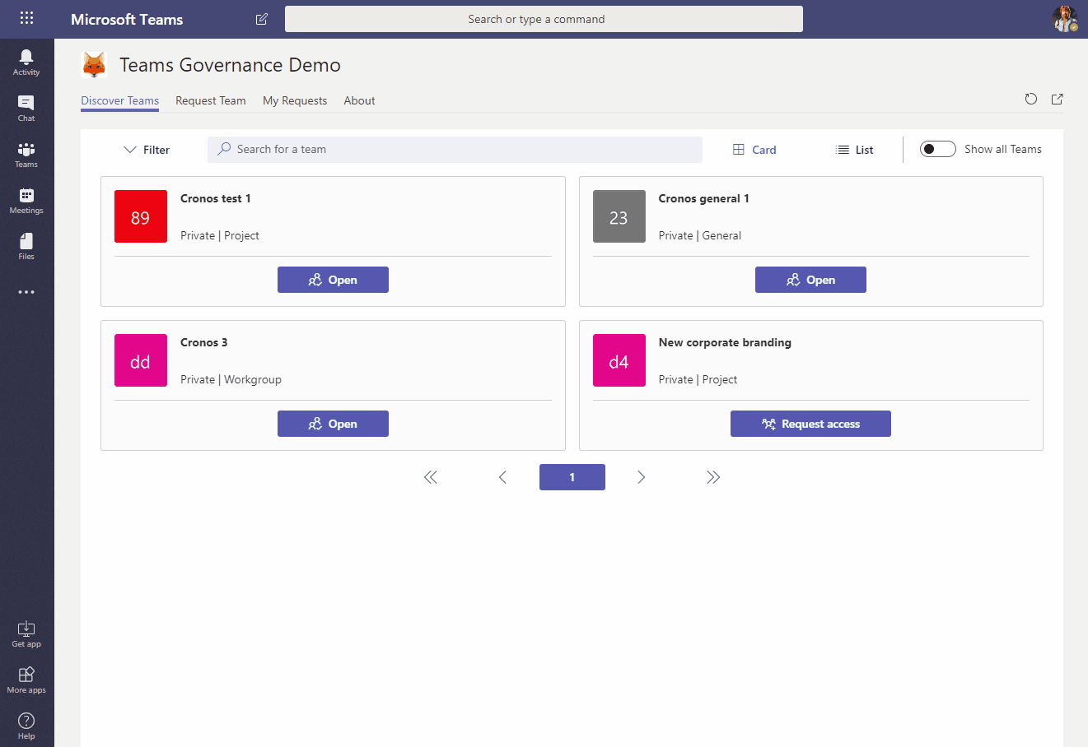The image size is (1088, 747).
Task: Select the Discover Teams tab
Action: 120,100
